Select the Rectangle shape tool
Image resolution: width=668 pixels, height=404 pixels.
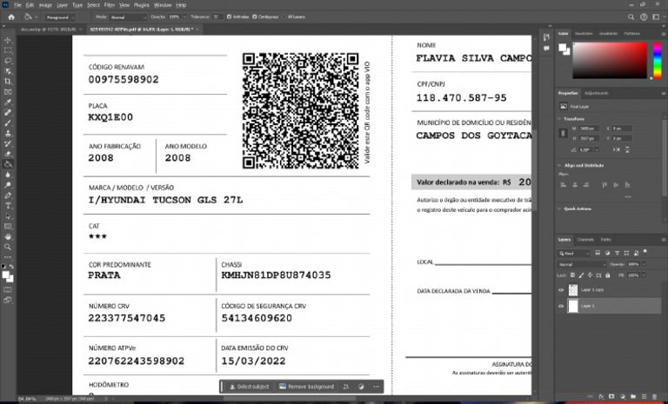(8, 227)
